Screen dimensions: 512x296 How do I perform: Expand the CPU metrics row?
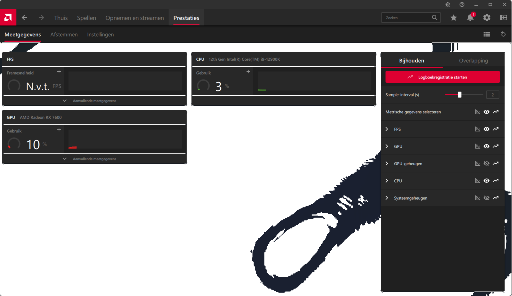(x=387, y=181)
